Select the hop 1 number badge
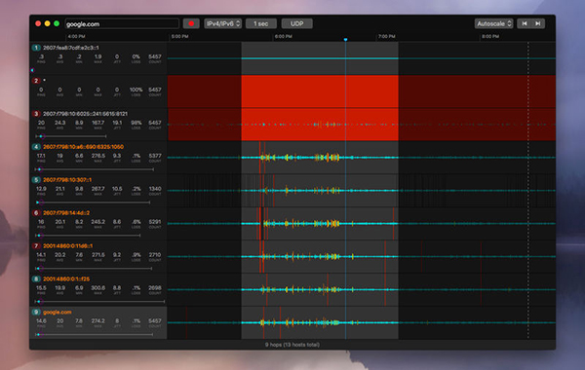This screenshot has width=585, height=370. pos(36,48)
